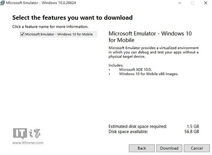Select the 'Microsoft XDE 10.0.' bullet item
The height and width of the screenshot is (155, 212).
click(x=135, y=69)
